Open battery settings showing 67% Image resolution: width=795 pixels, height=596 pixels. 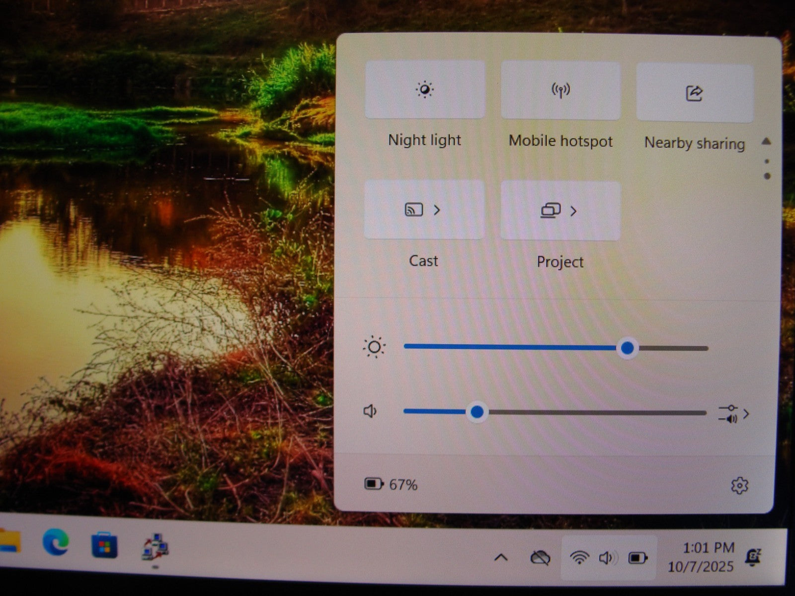pyautogui.click(x=391, y=484)
